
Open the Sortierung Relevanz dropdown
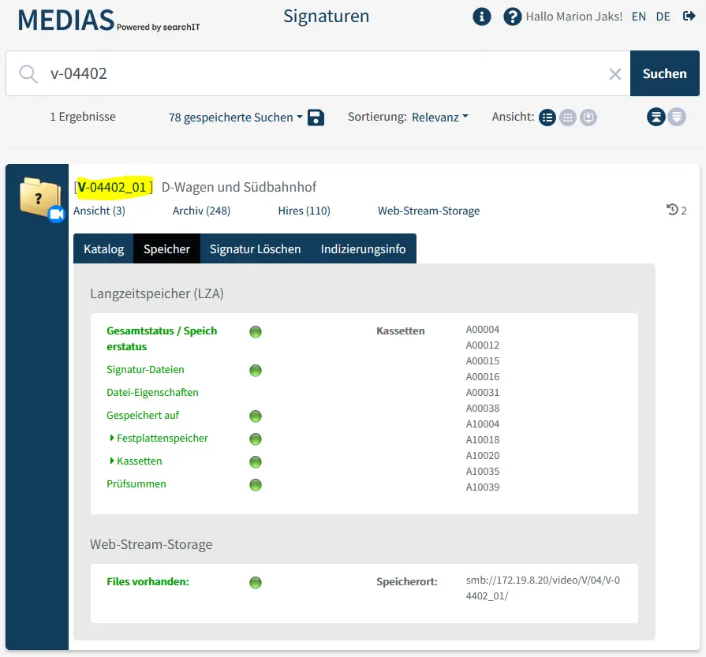tap(439, 117)
